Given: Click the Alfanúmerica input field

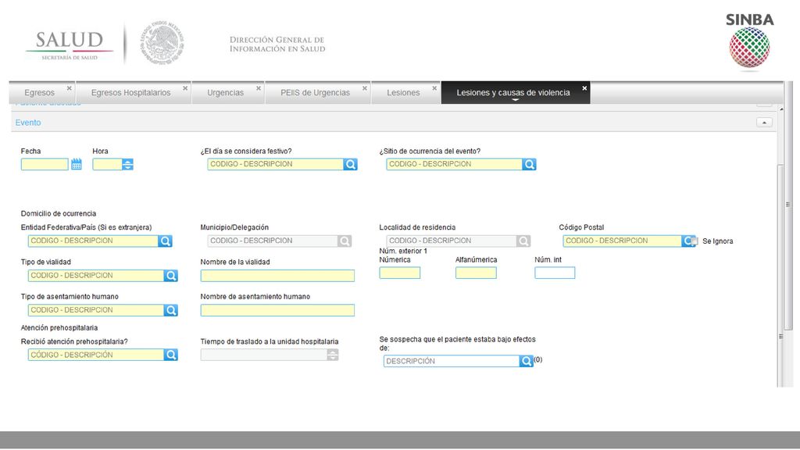Looking at the screenshot, I should pos(476,273).
